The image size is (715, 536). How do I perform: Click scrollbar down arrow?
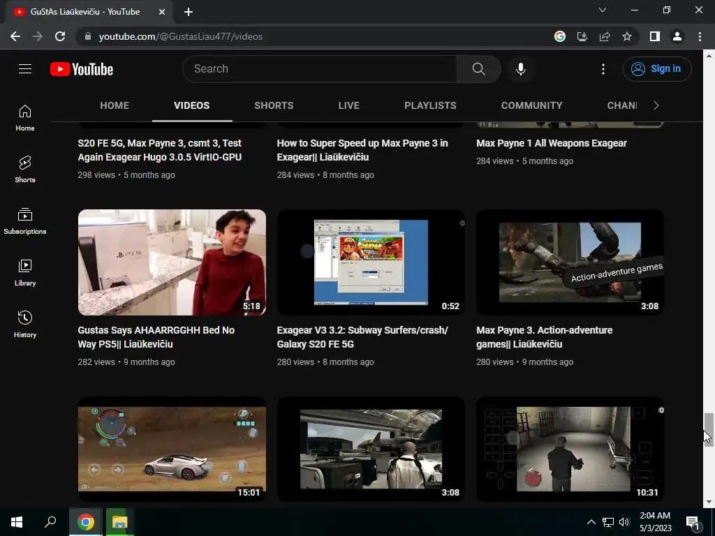coord(708,502)
